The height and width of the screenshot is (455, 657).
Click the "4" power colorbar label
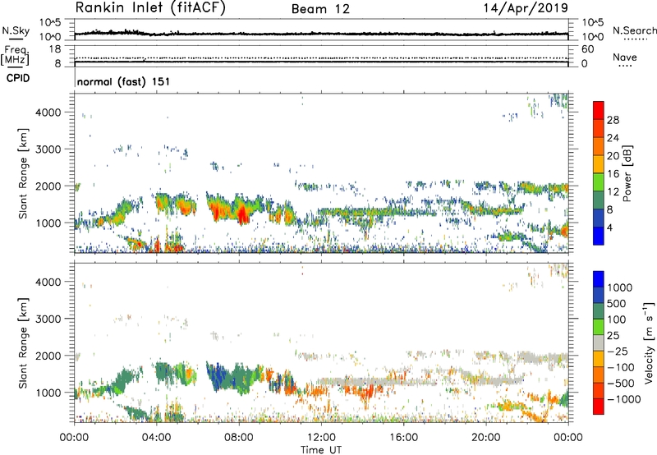point(609,228)
